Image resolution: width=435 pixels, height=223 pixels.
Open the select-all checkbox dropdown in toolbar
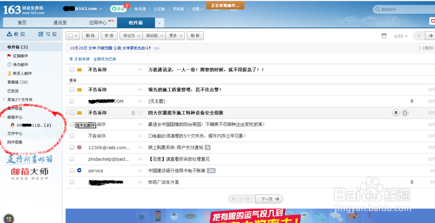73,36
